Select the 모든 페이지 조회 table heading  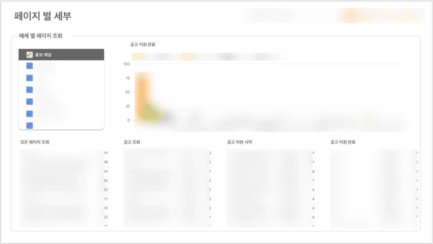coord(35,142)
